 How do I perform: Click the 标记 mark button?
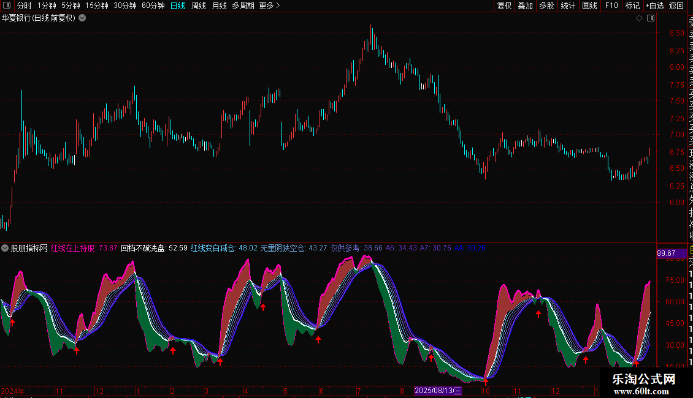point(632,6)
